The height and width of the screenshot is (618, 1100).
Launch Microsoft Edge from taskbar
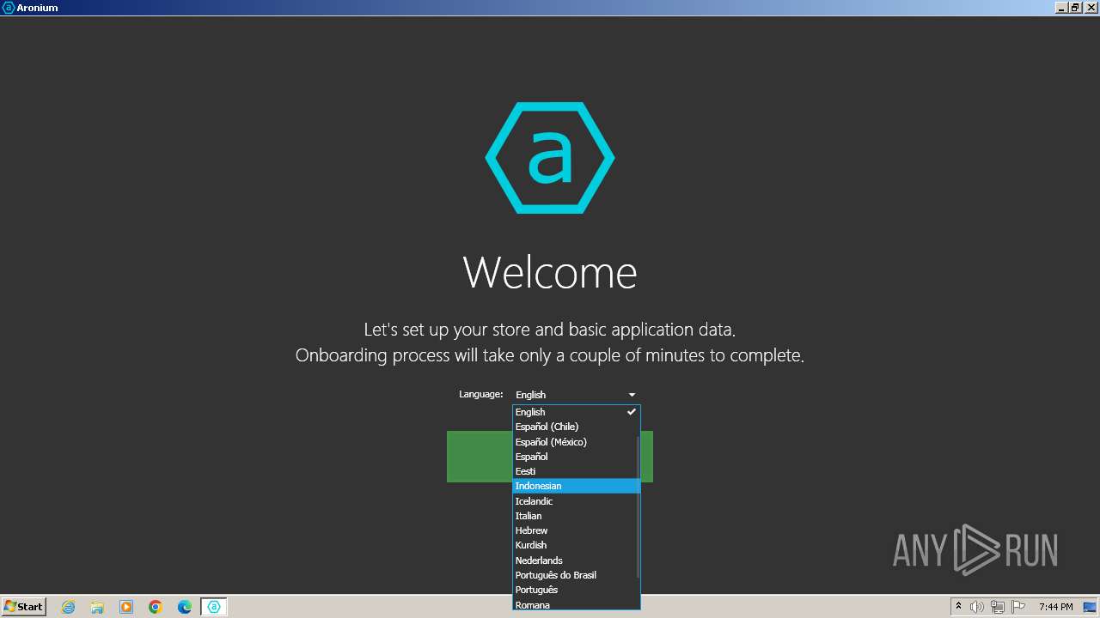(185, 607)
